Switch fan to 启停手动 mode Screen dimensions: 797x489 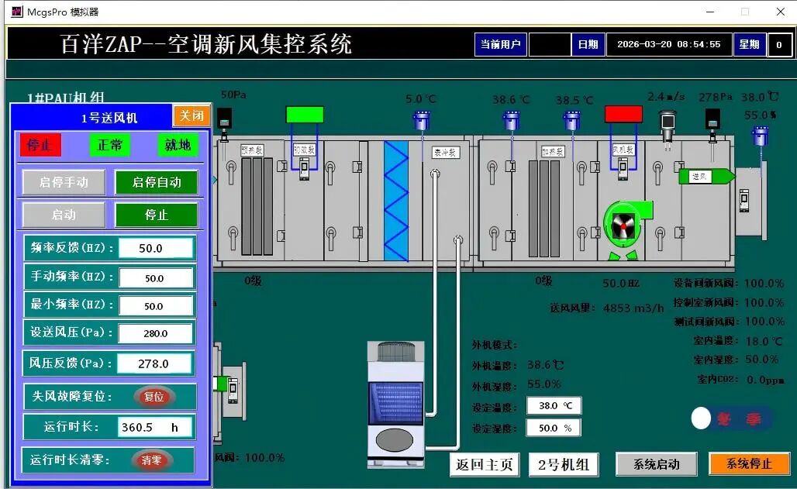pos(64,182)
